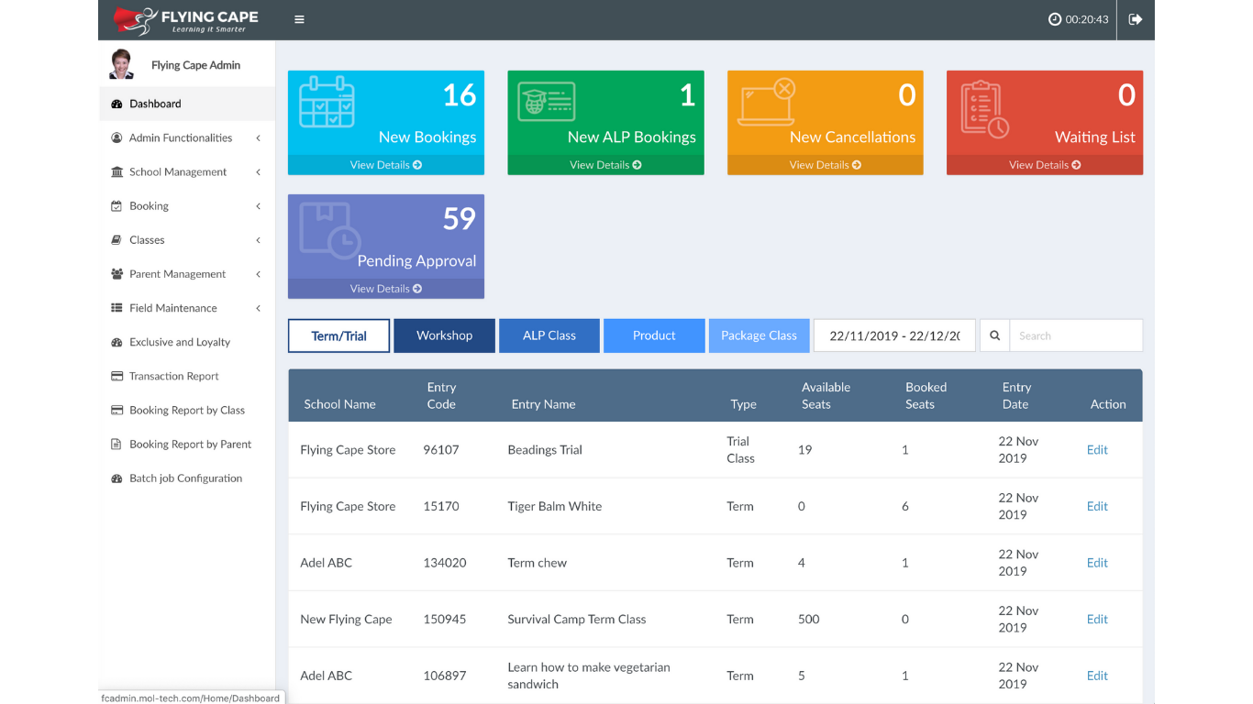Click the Waiting List clipboard icon
This screenshot has height=704, width=1253.
pyautogui.click(x=984, y=108)
